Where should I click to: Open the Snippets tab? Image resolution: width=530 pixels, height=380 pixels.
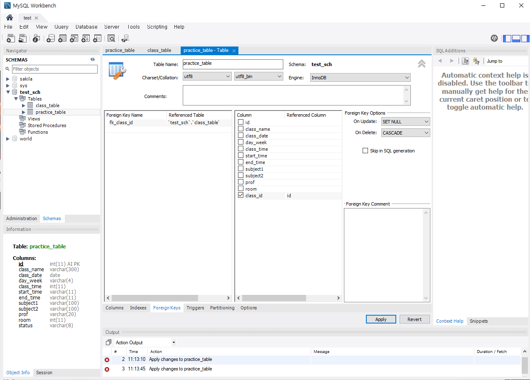tap(478, 321)
